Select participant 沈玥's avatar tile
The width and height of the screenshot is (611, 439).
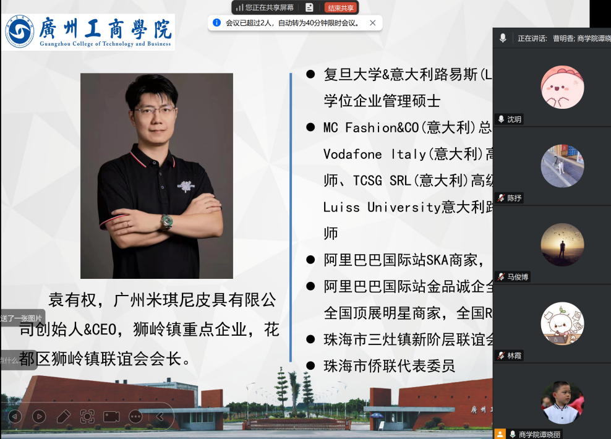562,87
